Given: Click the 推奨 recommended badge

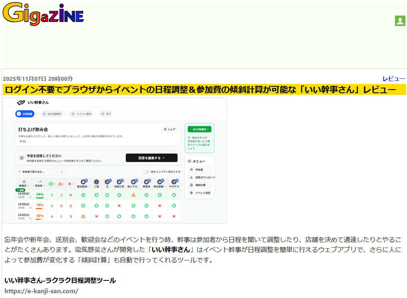Looking at the screenshot, I should point(20,190).
